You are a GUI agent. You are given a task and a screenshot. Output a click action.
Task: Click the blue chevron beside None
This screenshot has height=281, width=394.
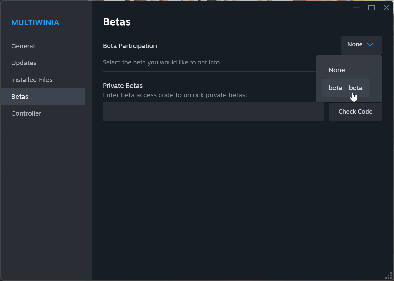coord(370,45)
